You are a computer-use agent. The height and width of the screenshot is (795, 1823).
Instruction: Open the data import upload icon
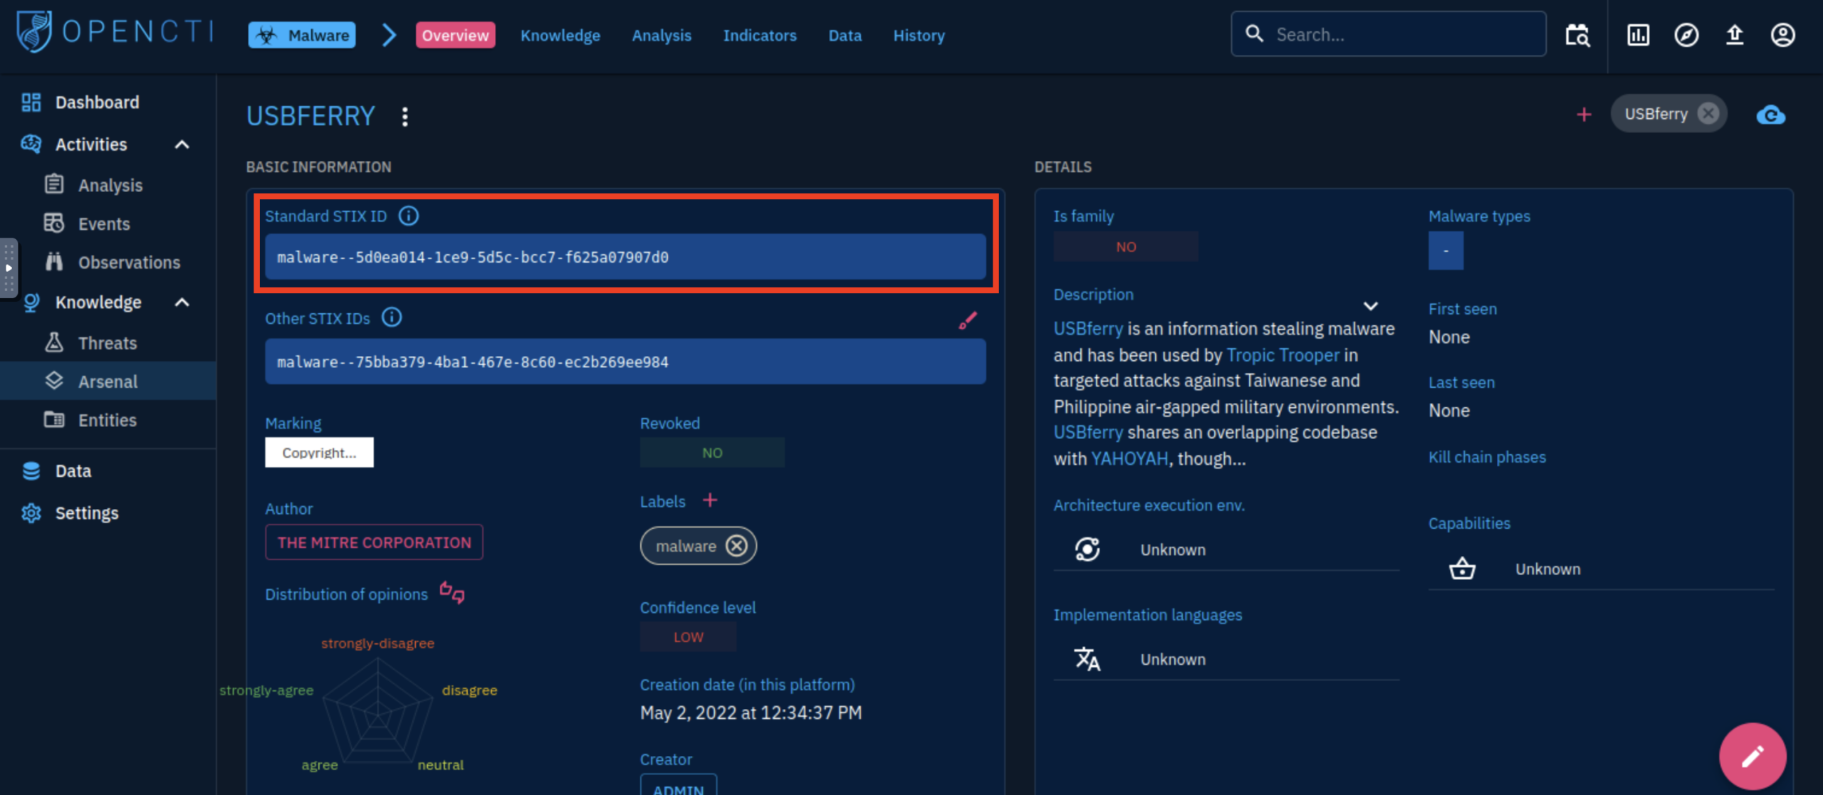point(1735,35)
